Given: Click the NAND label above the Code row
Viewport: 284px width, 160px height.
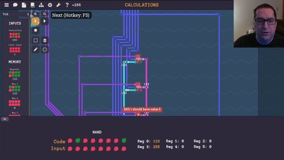Looking at the screenshot, I should [97, 132].
